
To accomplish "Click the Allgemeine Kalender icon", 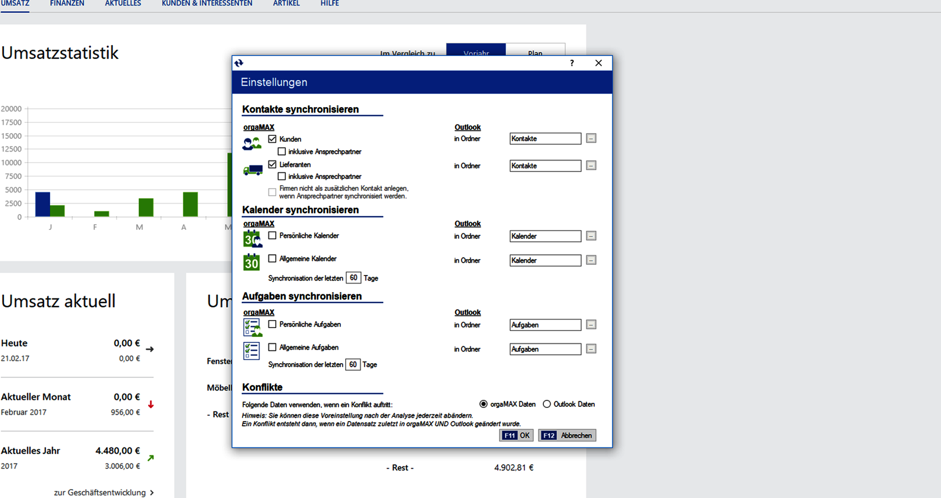I will click(252, 262).
